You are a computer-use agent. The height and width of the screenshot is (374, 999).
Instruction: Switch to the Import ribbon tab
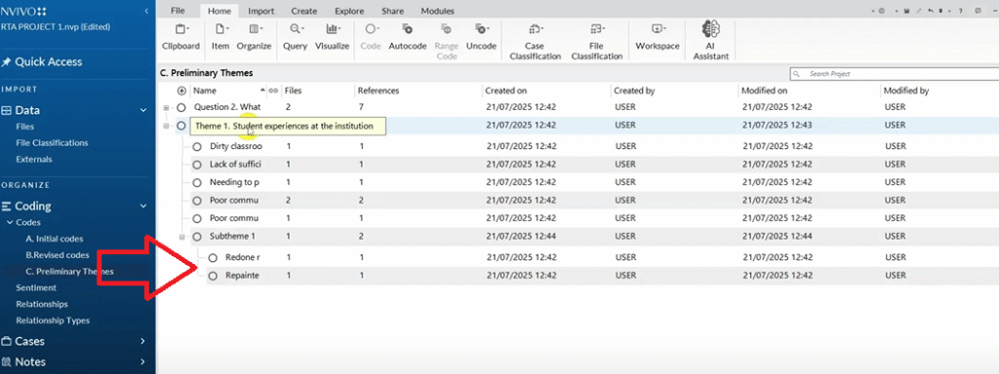tap(261, 11)
